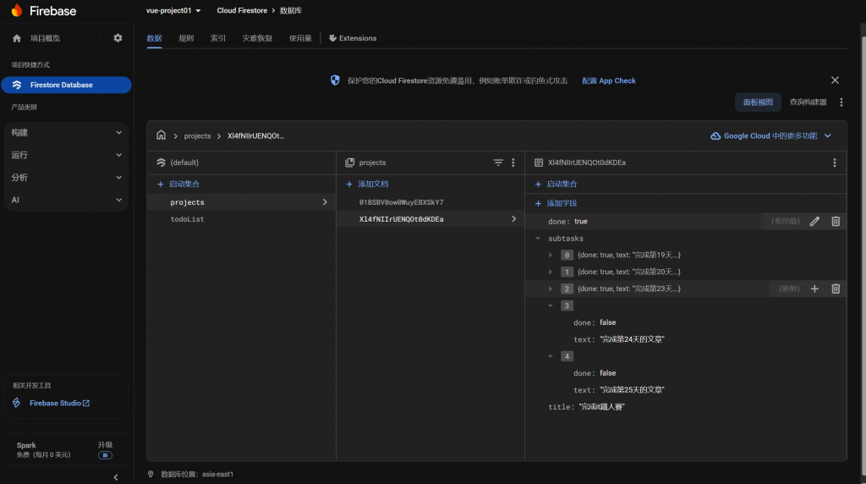Switch to the indexes tab
The width and height of the screenshot is (866, 484).
tap(217, 38)
